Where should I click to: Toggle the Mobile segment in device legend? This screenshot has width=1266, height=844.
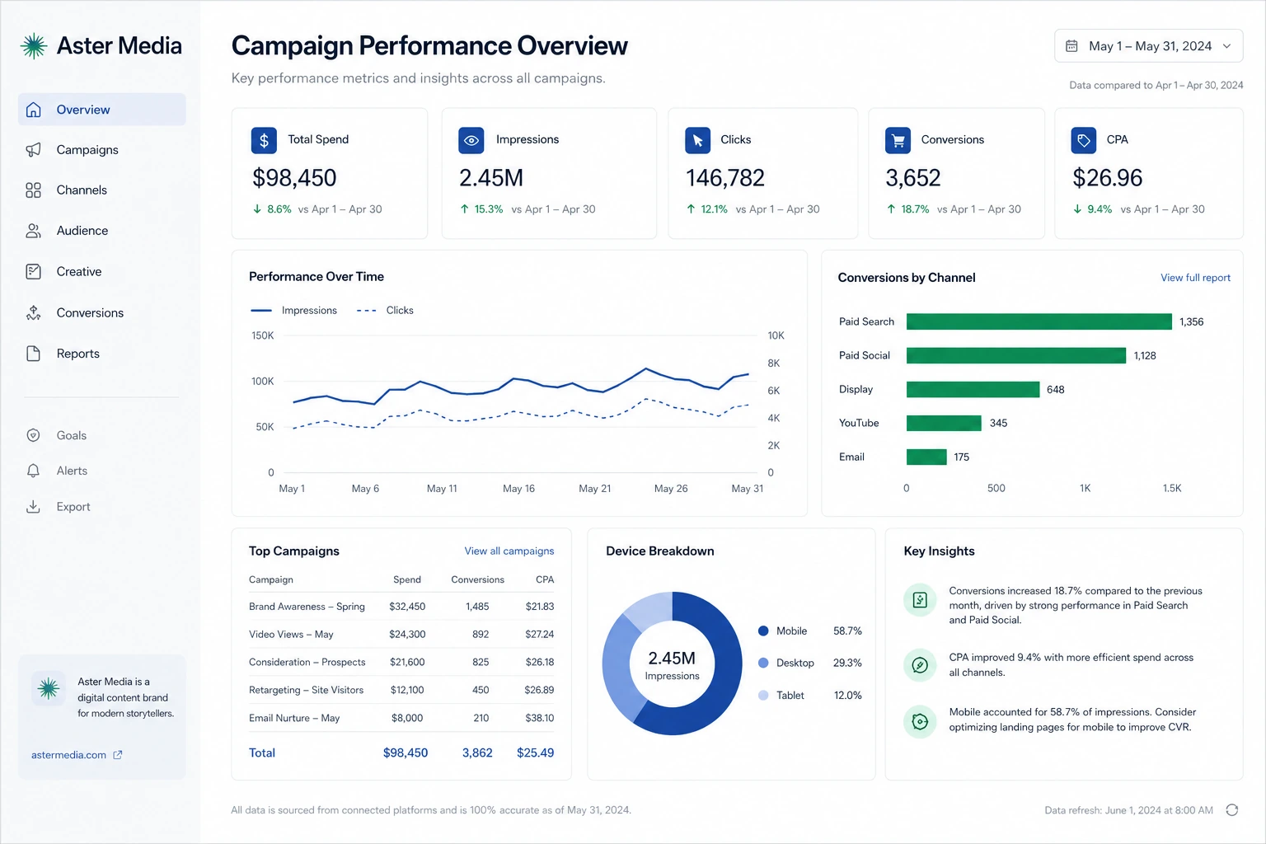pos(783,631)
